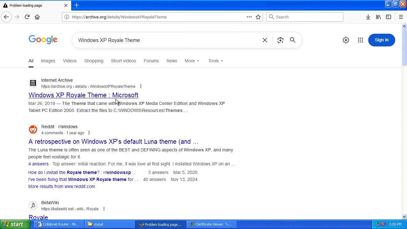Close the Problem loading page tab

66,5
